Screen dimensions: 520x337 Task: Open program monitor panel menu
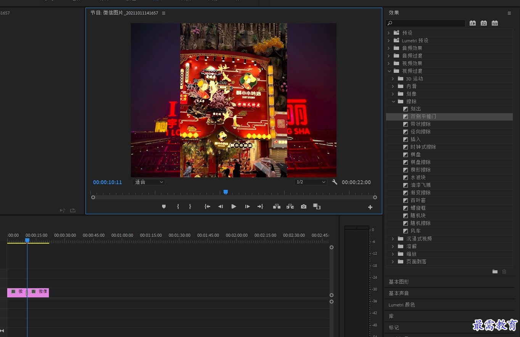tap(164, 13)
